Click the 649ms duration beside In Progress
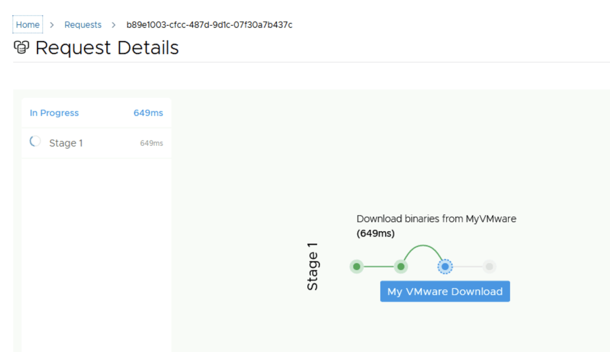This screenshot has width=610, height=352. point(148,113)
